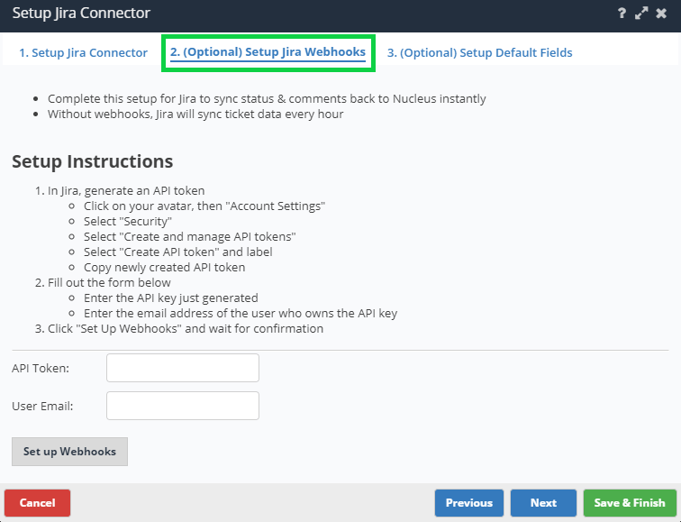Select the Setup Instructions heading
681x522 pixels.
93,161
